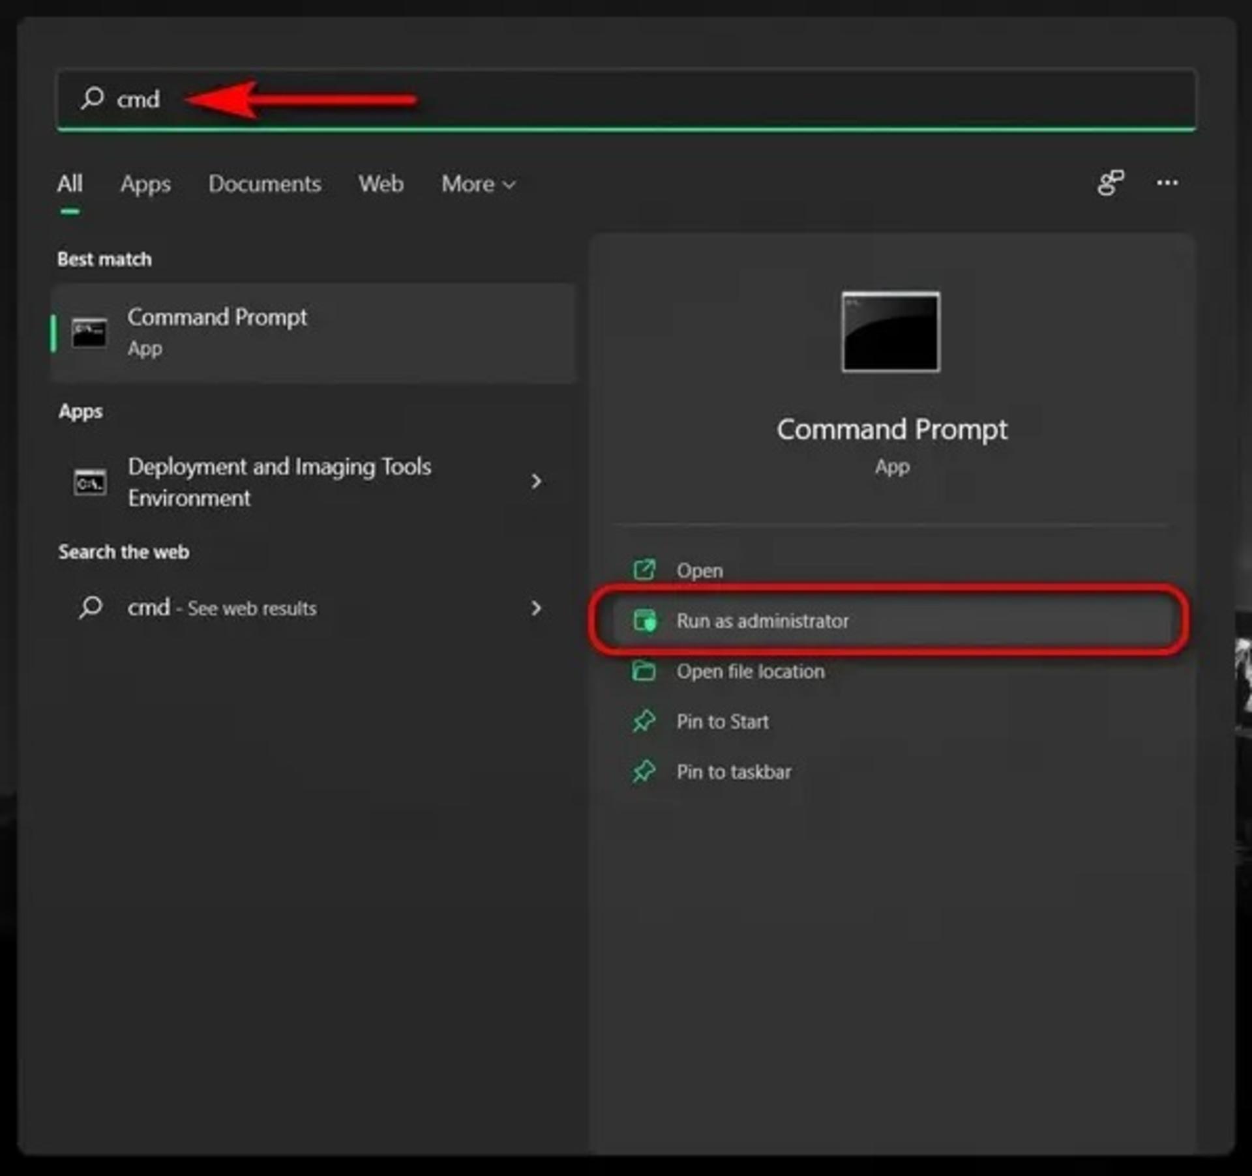Switch to the Web tab
The width and height of the screenshot is (1252, 1176).
click(381, 184)
